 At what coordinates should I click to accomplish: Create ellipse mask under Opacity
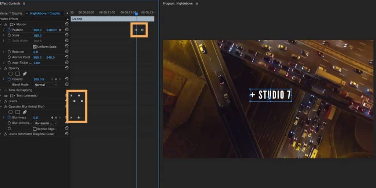click(x=11, y=73)
